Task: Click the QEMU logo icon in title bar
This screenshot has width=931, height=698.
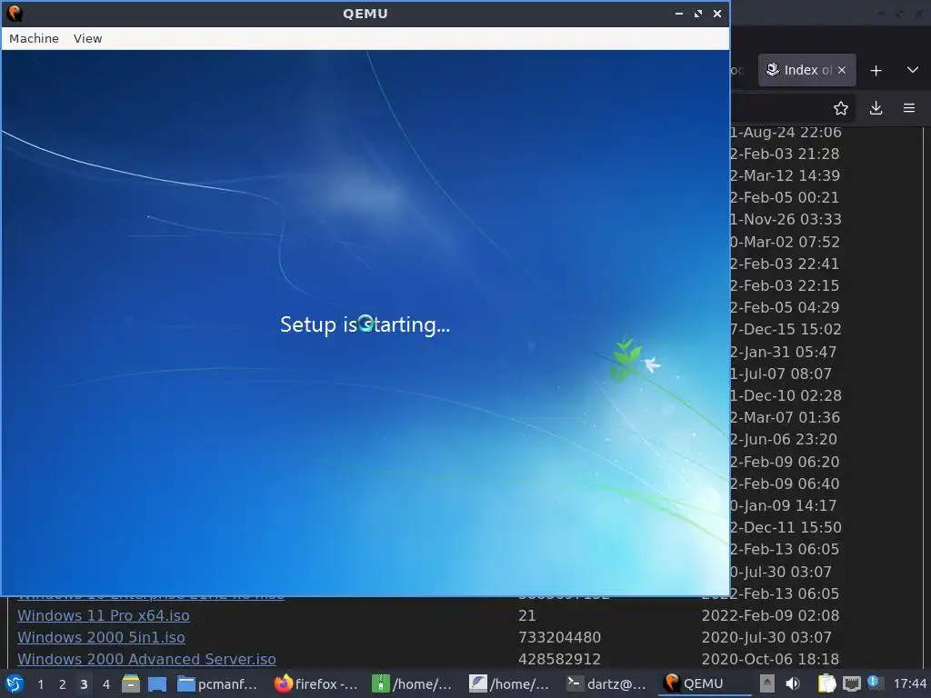Action: (15, 13)
